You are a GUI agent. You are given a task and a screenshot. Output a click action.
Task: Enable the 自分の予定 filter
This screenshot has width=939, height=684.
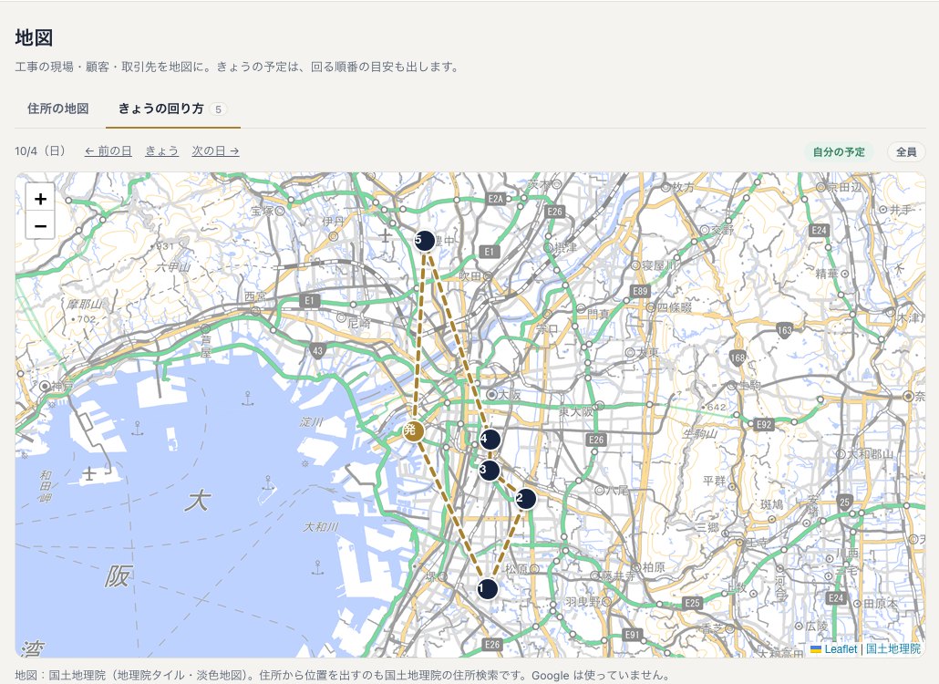(x=839, y=152)
